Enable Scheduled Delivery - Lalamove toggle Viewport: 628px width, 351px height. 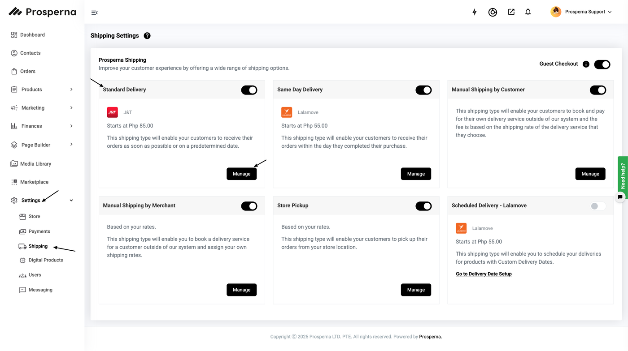pyautogui.click(x=597, y=206)
